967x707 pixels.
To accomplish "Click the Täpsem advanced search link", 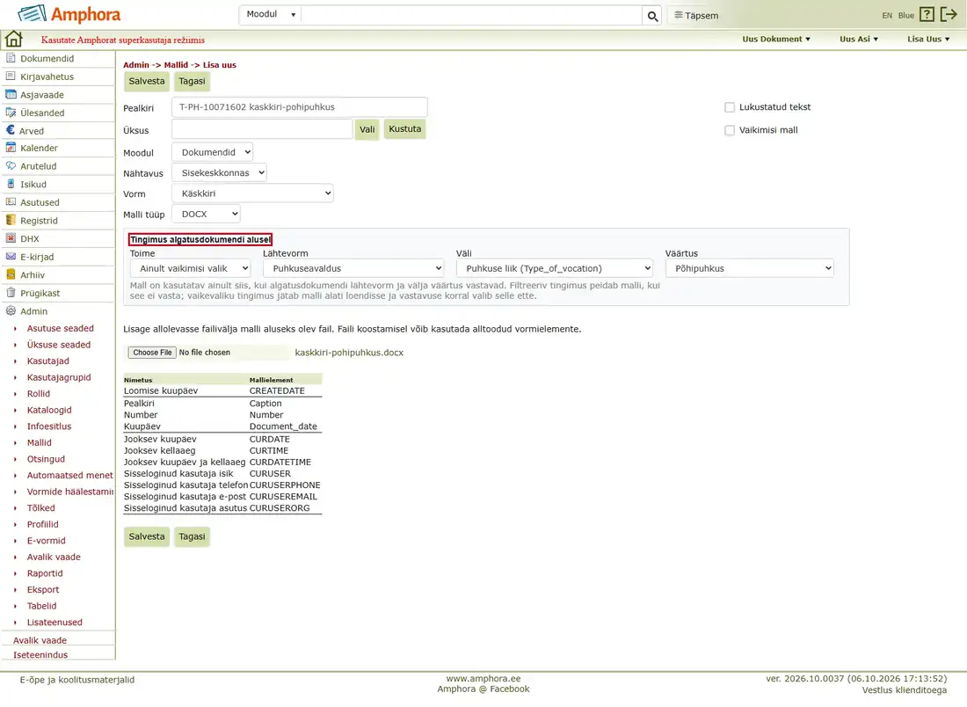I will [x=696, y=16].
